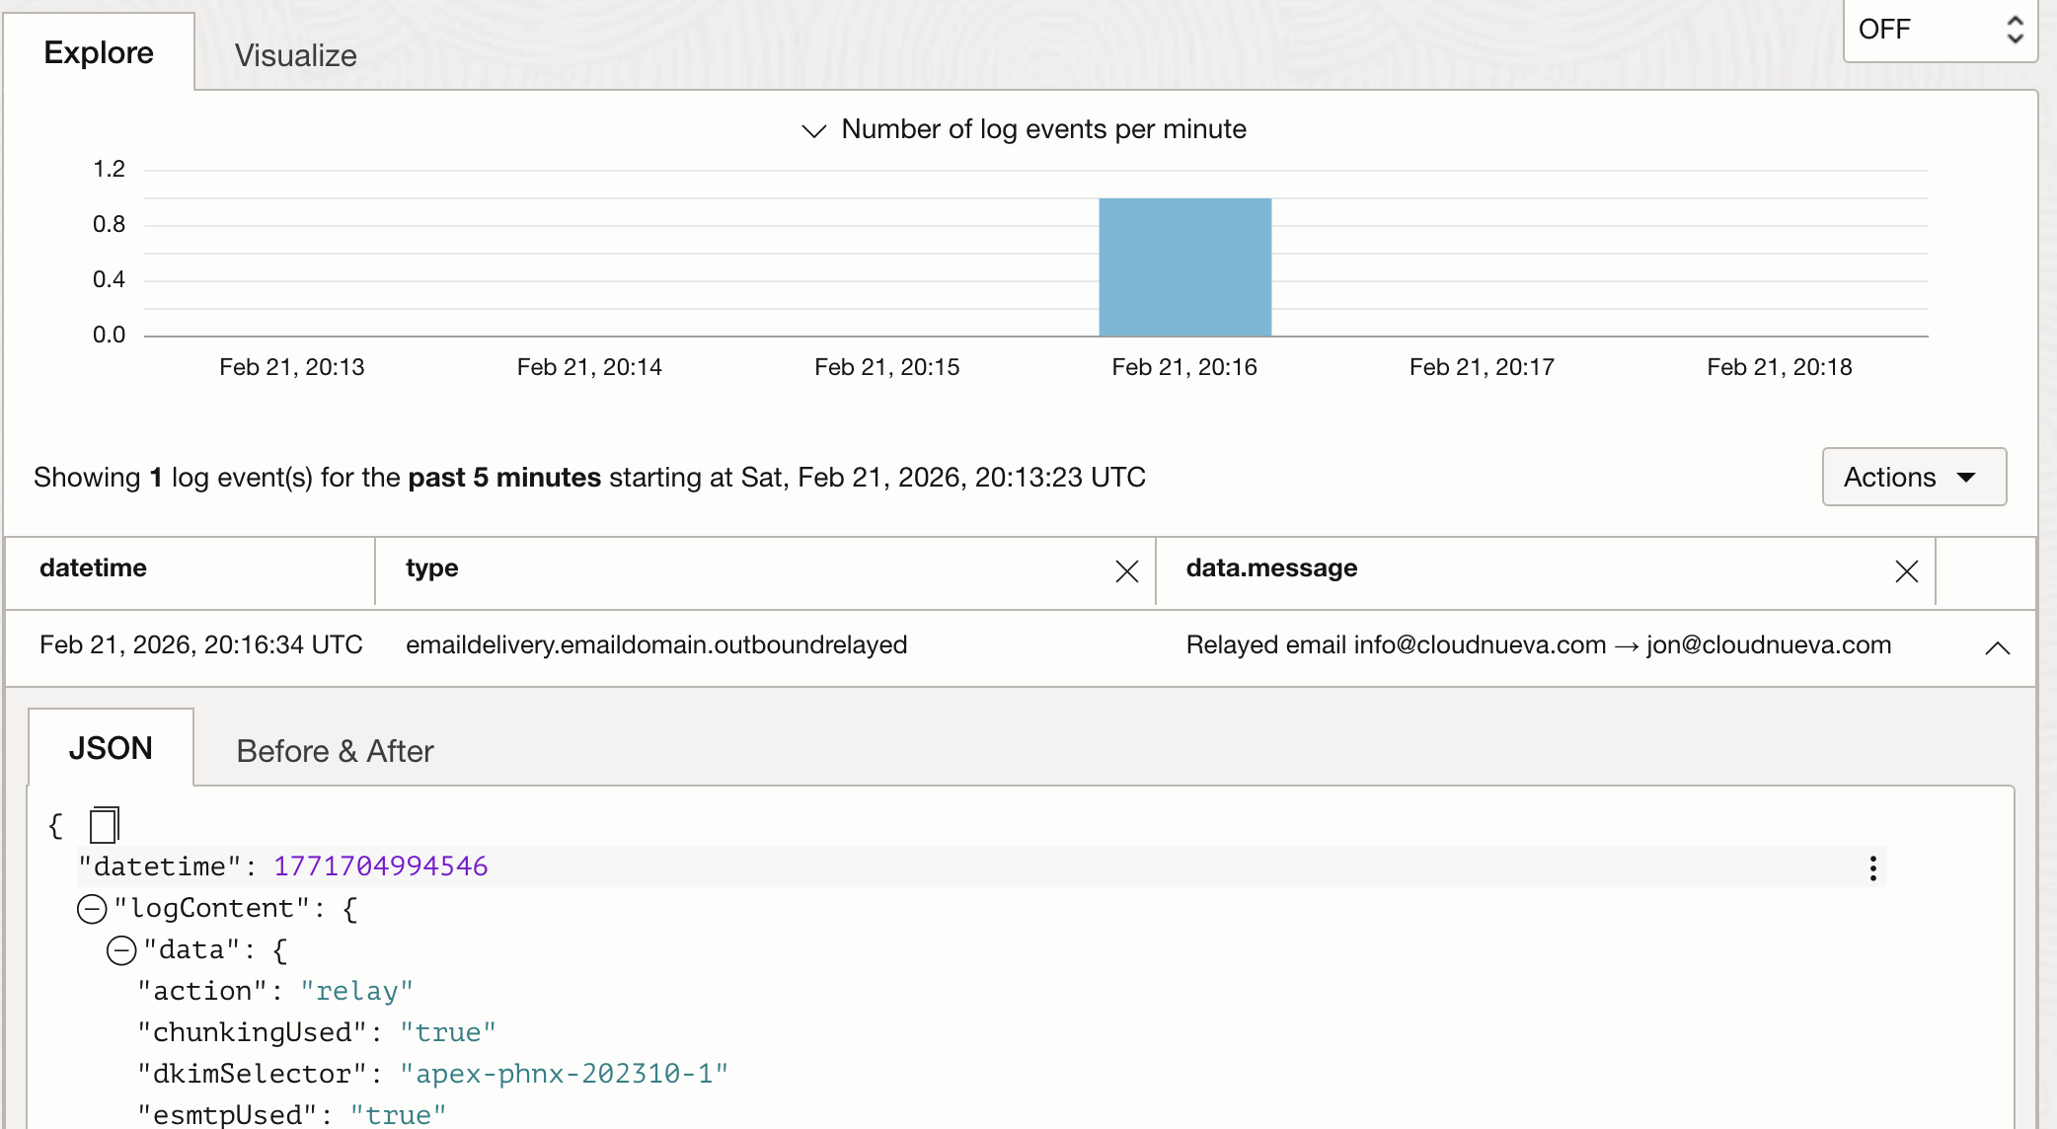Image resolution: width=2057 pixels, height=1129 pixels.
Task: Collapse the expanded log entry with the caret
Action: pyautogui.click(x=1998, y=648)
